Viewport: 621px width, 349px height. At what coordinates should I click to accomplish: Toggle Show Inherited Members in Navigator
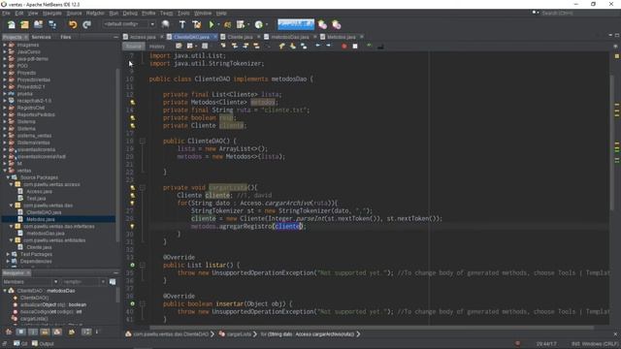pyautogui.click(x=9, y=332)
